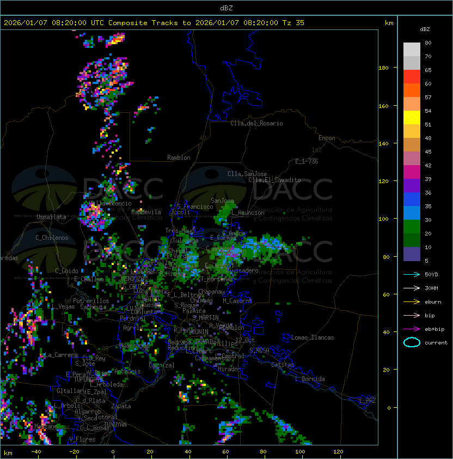Click the 'V_Flores' map label
The width and height of the screenshot is (453, 459).
[82, 439]
